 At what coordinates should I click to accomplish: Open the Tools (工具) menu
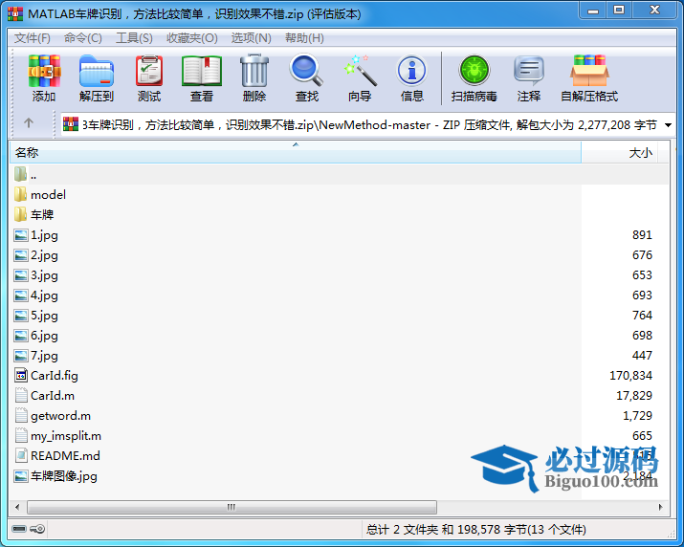pos(134,38)
